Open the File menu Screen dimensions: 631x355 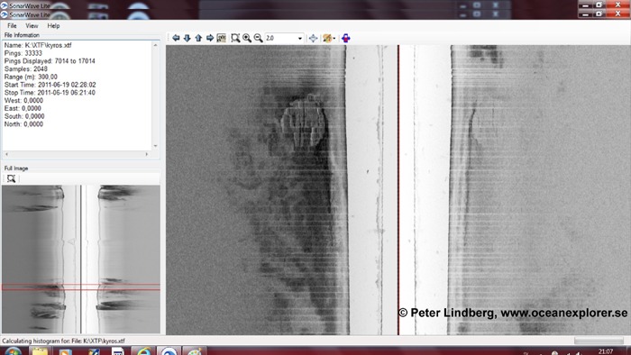[x=12, y=26]
